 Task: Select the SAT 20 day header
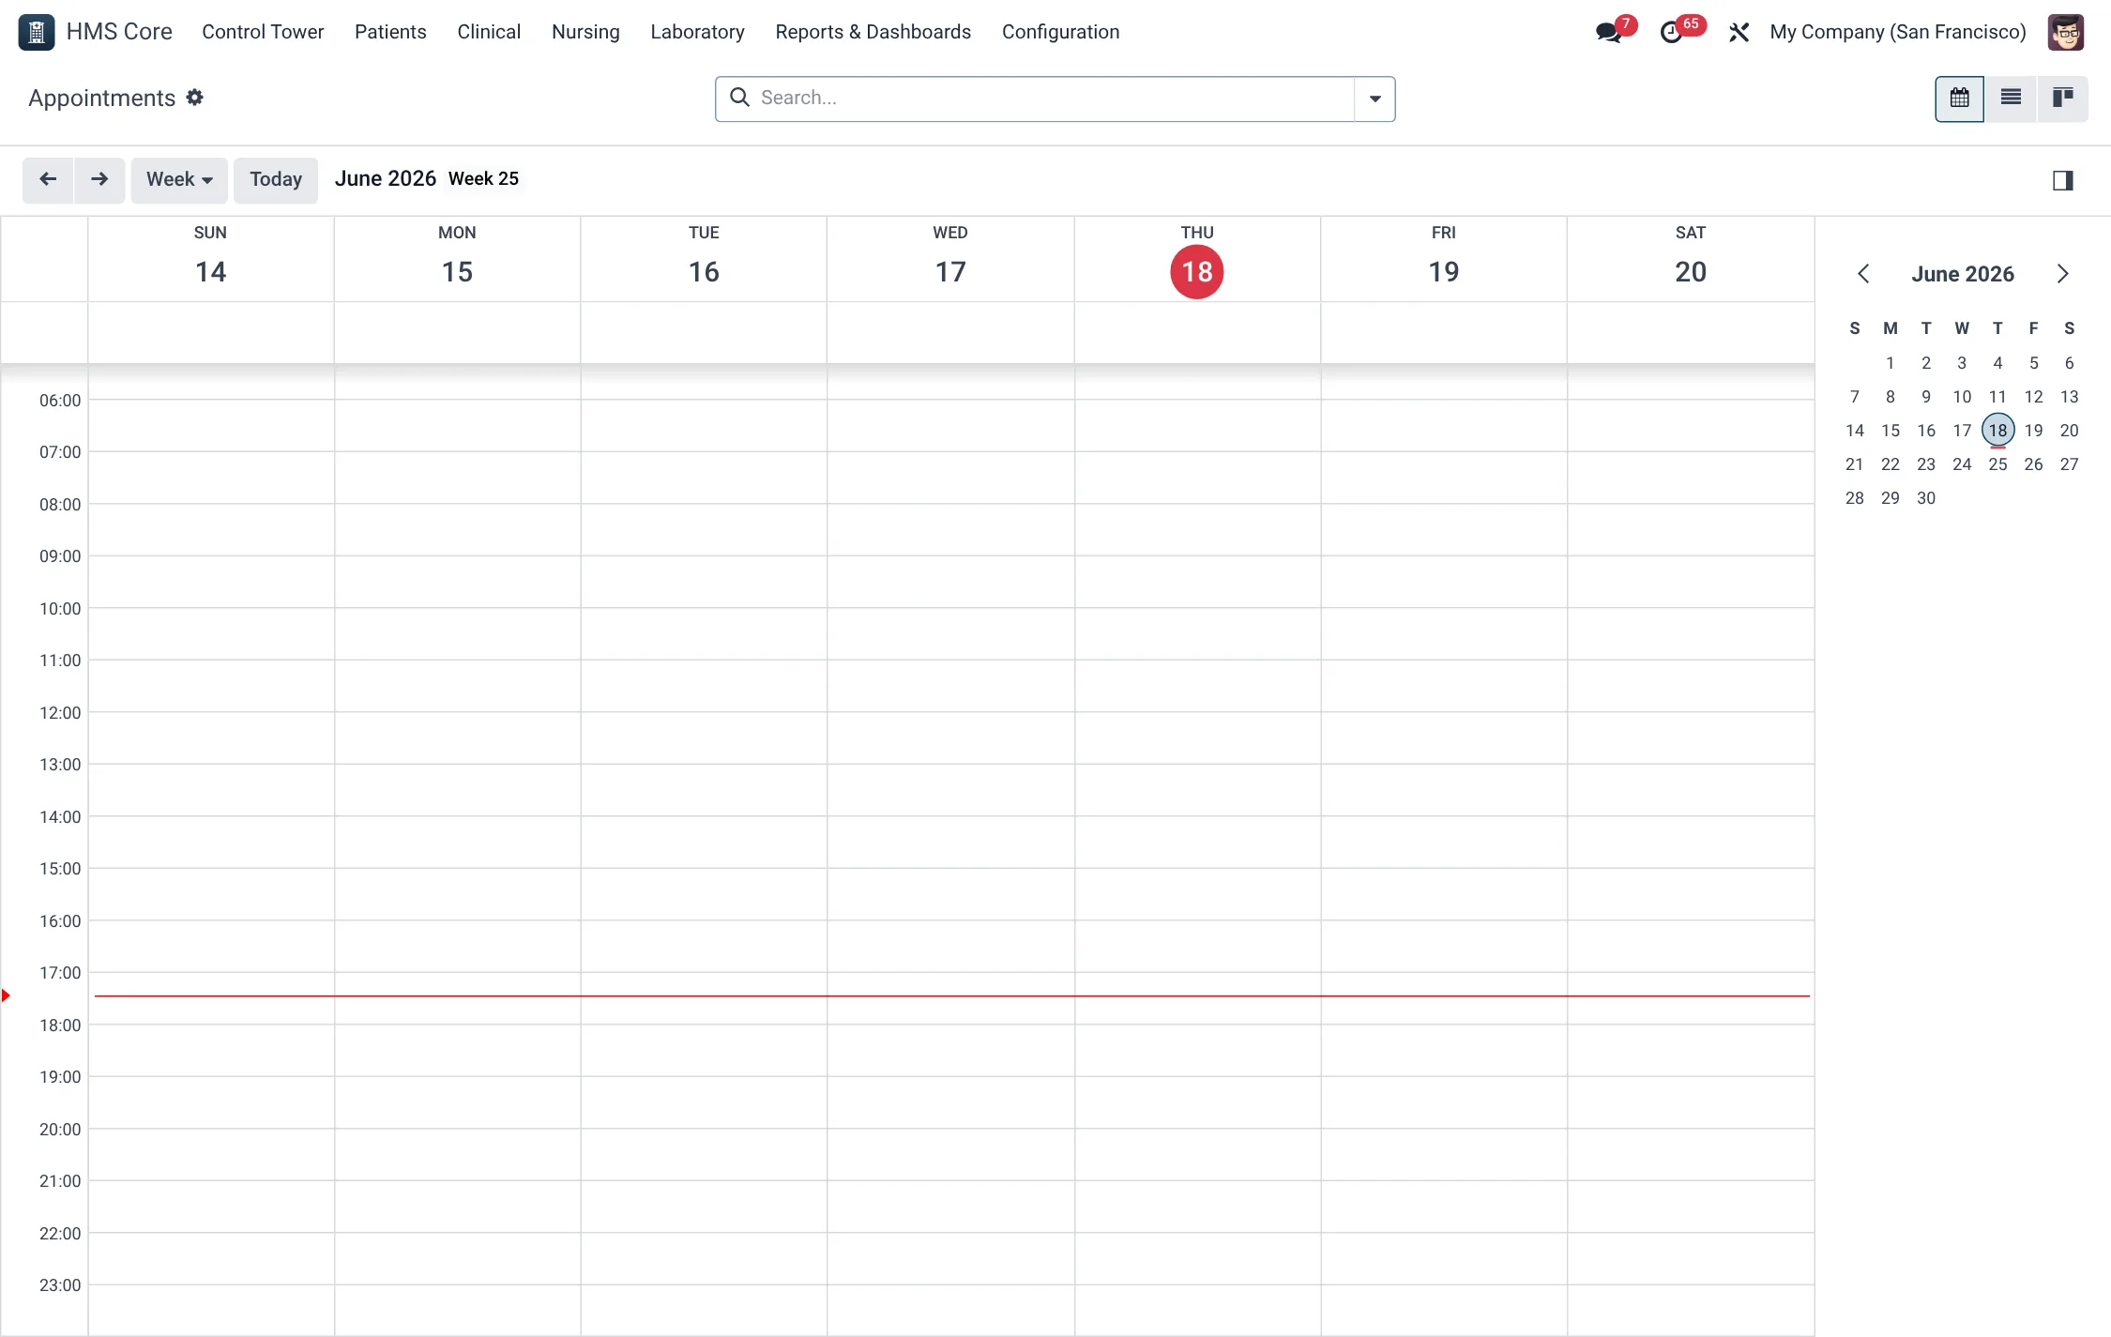1691,259
